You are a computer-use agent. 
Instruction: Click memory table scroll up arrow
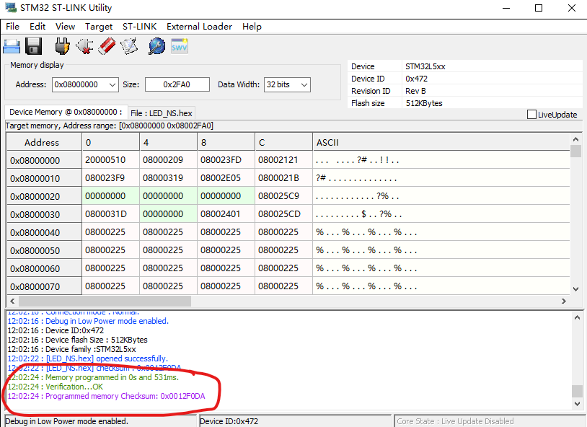pos(575,140)
